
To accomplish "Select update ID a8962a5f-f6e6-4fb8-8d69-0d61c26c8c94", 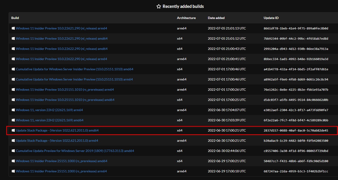I will (296, 79).
